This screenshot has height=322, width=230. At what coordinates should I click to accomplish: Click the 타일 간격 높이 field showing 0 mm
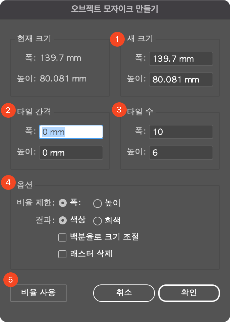coord(71,153)
